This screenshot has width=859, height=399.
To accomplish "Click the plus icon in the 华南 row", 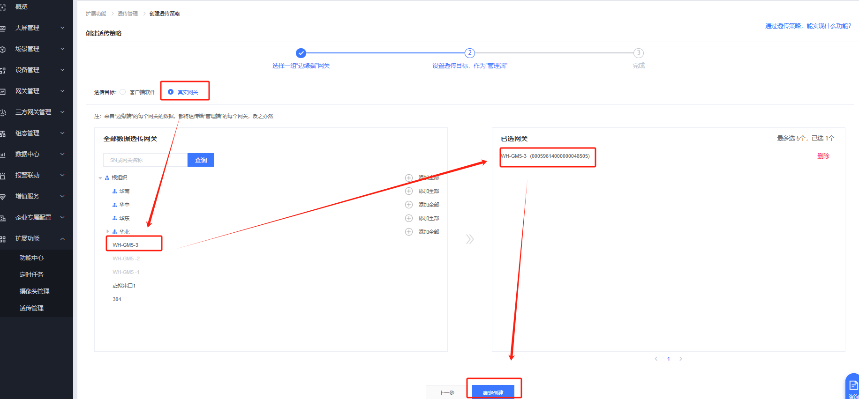I will pos(409,191).
